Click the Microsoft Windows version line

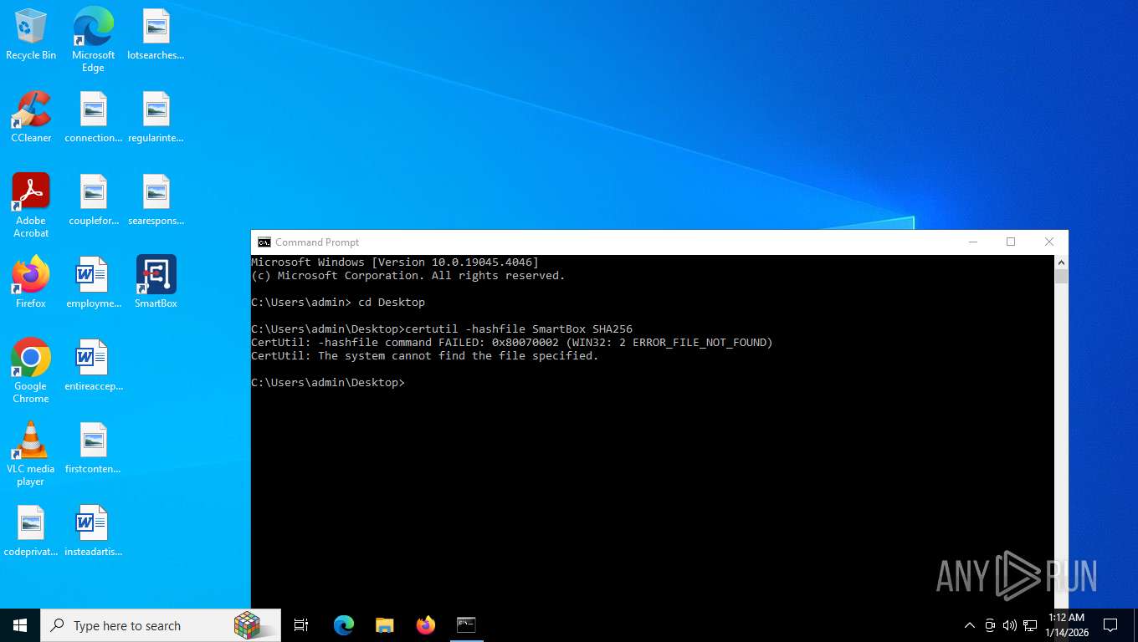395,262
